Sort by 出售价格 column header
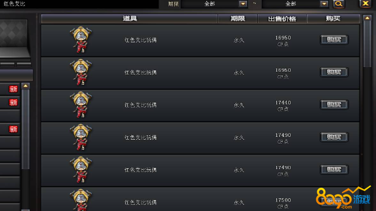The width and height of the screenshot is (376, 211). tap(282, 19)
